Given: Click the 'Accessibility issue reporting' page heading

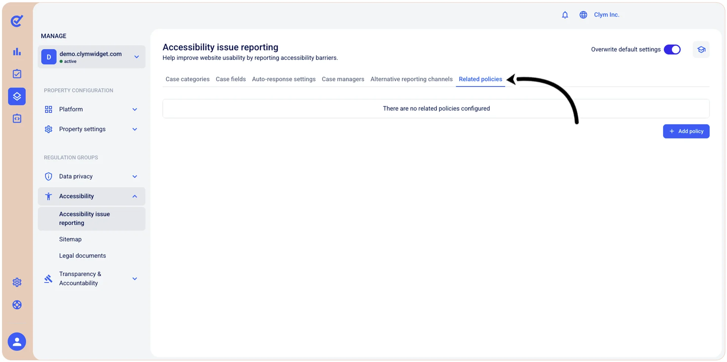Looking at the screenshot, I should (220, 47).
